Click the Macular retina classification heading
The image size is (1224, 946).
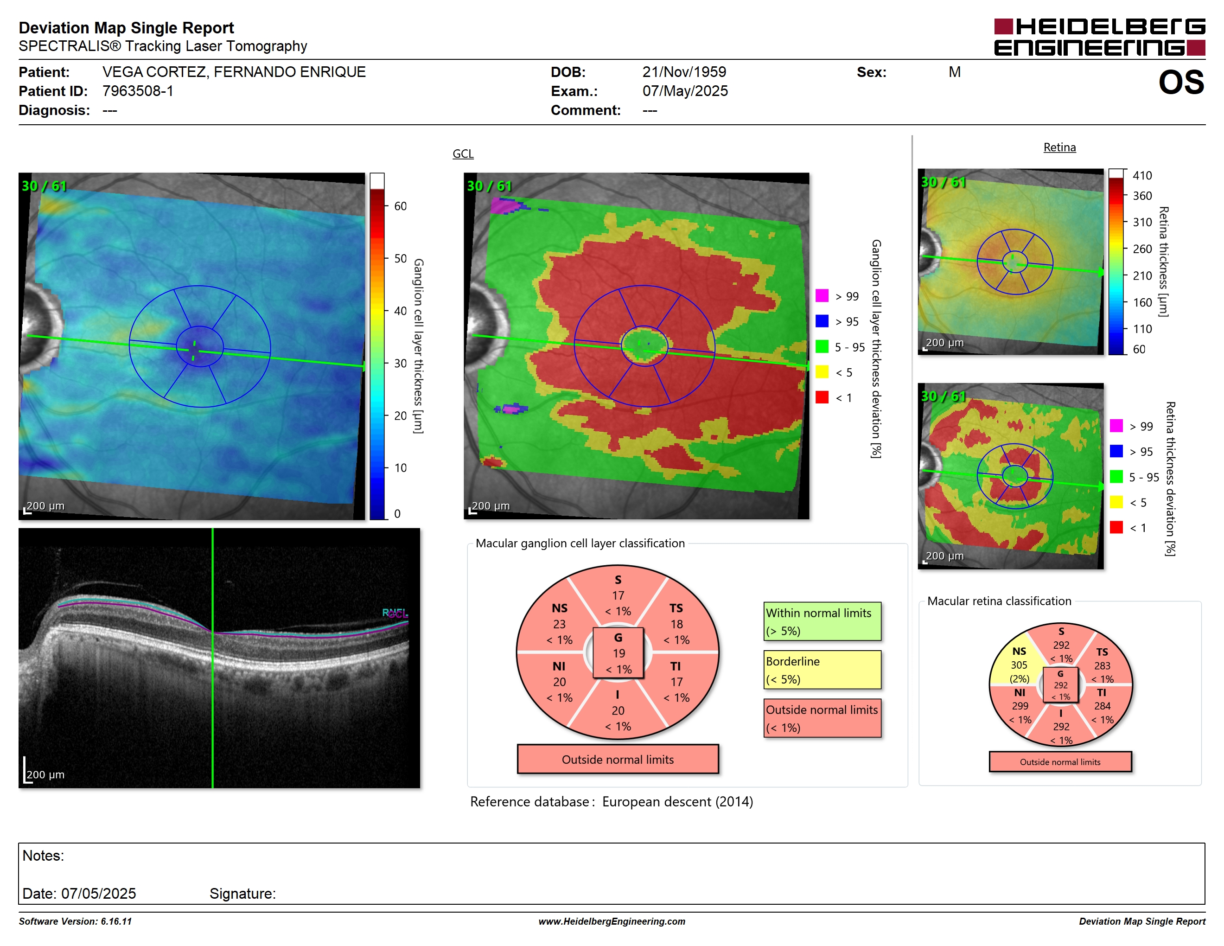[999, 601]
